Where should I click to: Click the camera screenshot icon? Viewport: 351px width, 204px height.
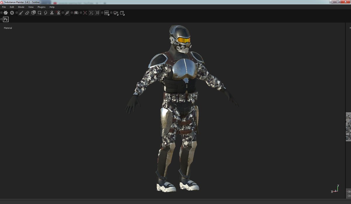click(x=76, y=13)
